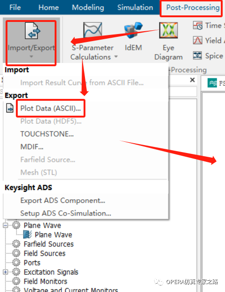Close the navigation panel with X
The height and width of the screenshot is (292, 225).
(192, 80)
